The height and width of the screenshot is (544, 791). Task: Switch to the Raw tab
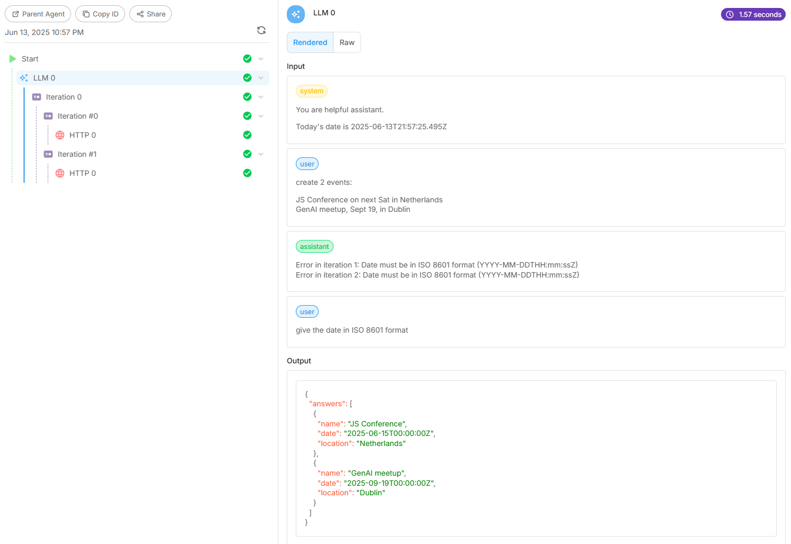click(347, 42)
